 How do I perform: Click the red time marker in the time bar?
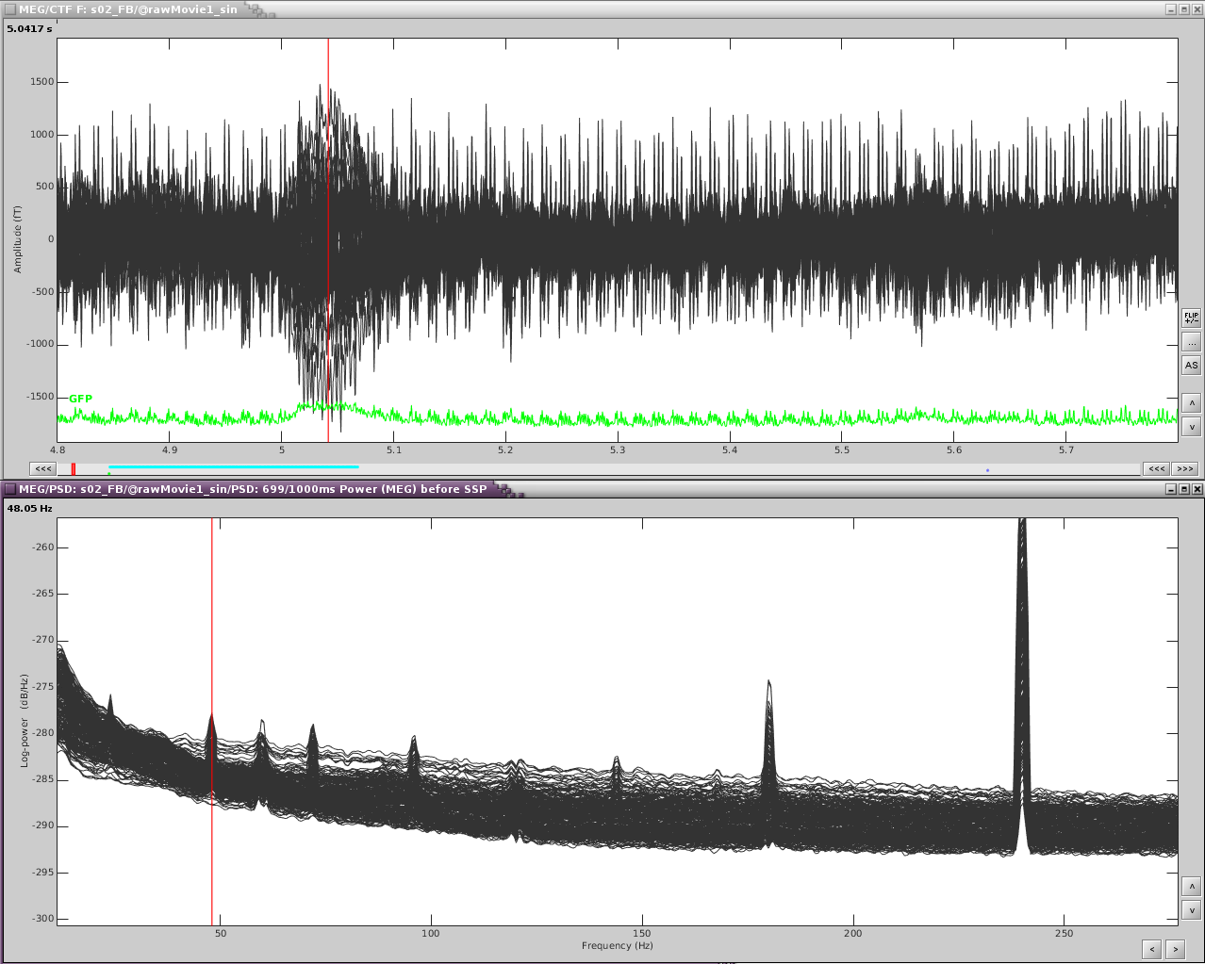point(74,468)
